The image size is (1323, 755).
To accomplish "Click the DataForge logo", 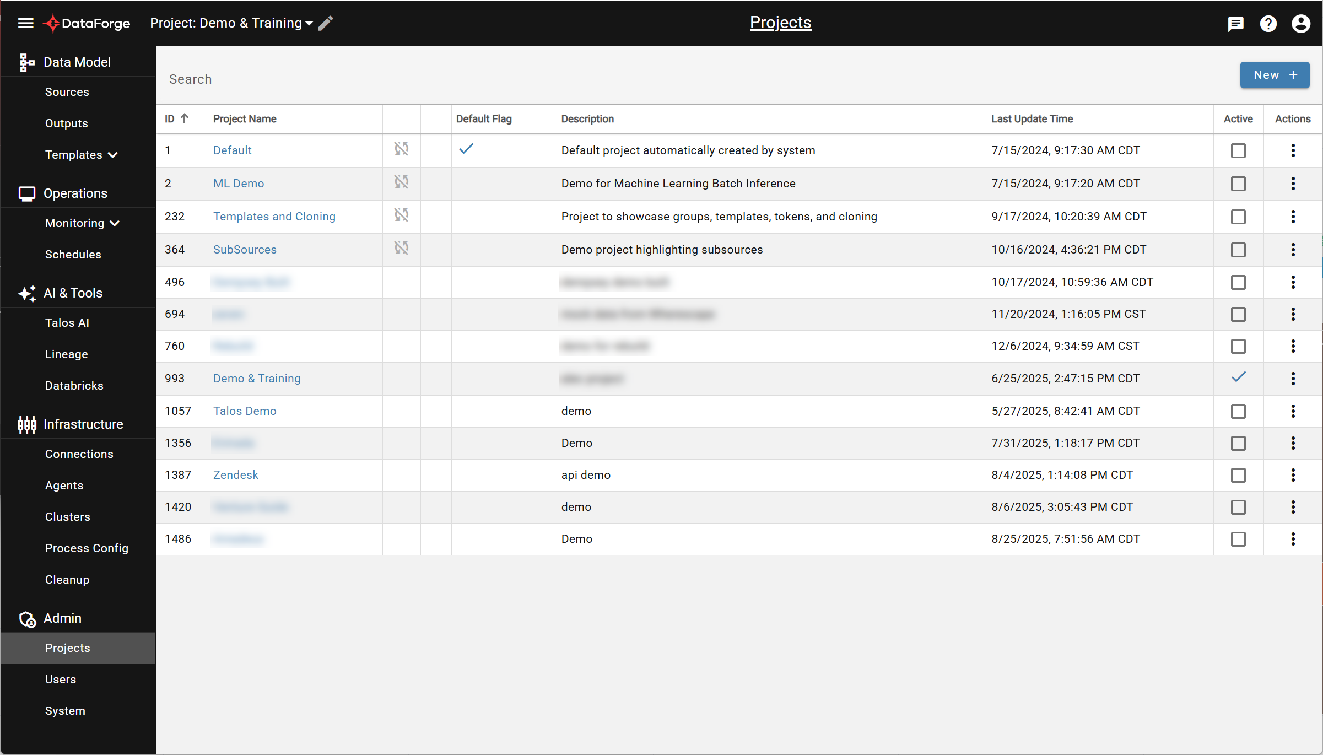I will [x=86, y=23].
